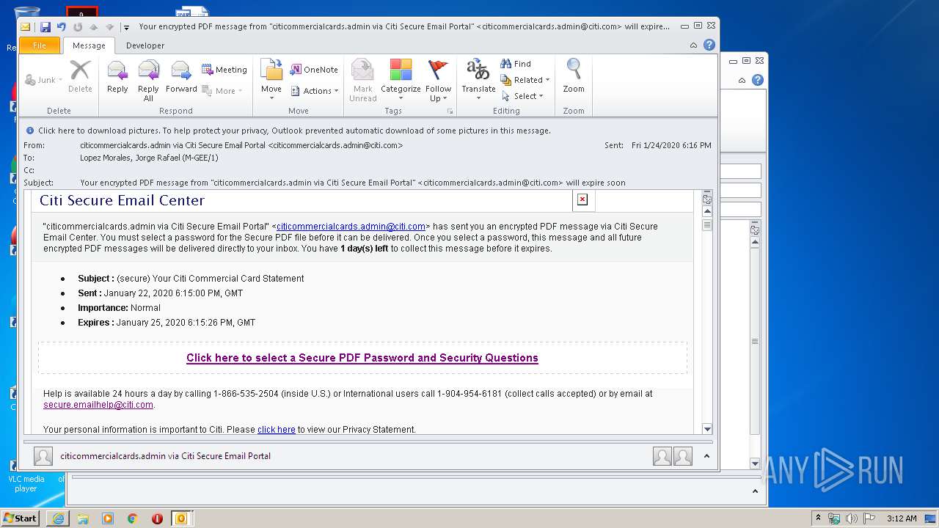The width and height of the screenshot is (939, 528).
Task: Expand the people pane chevron
Action: [706, 456]
